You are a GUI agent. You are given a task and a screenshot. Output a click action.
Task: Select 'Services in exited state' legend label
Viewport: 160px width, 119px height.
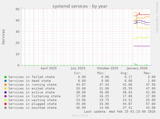point(32,89)
